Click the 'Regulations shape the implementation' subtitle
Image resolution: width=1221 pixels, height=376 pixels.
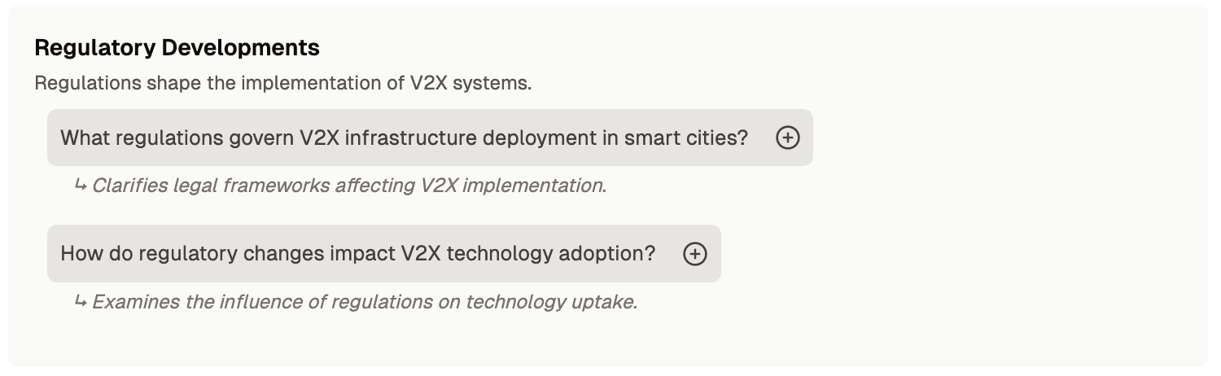pyautogui.click(x=282, y=83)
